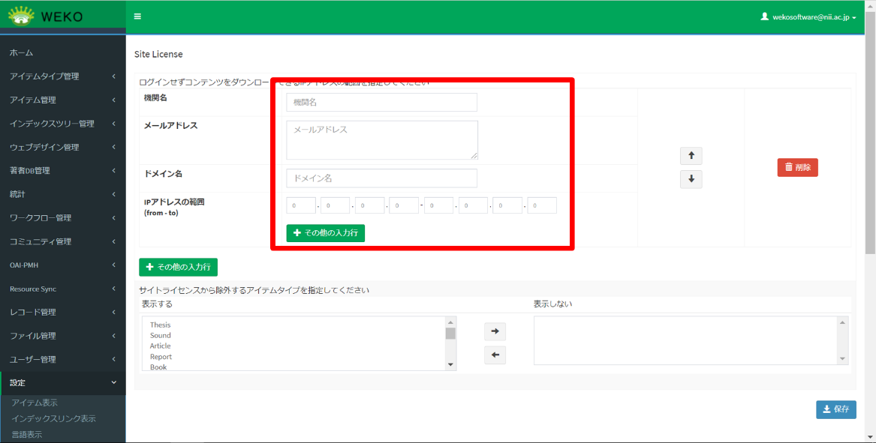This screenshot has height=443, width=876.
Task: Expand the ワークフロー管理 sidebar menu
Action: pyautogui.click(x=62, y=218)
